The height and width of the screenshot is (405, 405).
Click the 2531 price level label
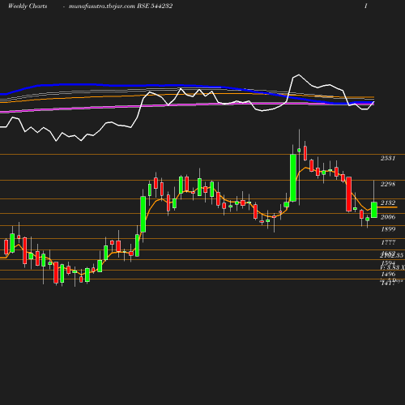coord(388,158)
